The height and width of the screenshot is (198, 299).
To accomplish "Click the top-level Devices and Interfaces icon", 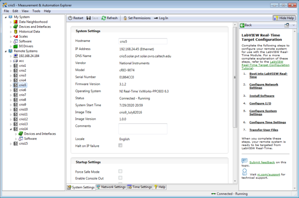I will (15, 27).
